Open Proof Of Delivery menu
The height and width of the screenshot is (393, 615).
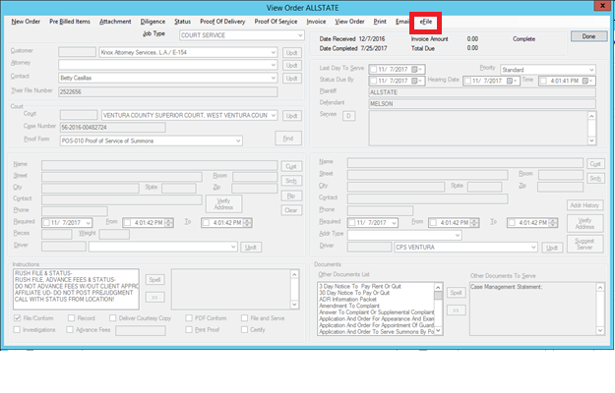222,22
